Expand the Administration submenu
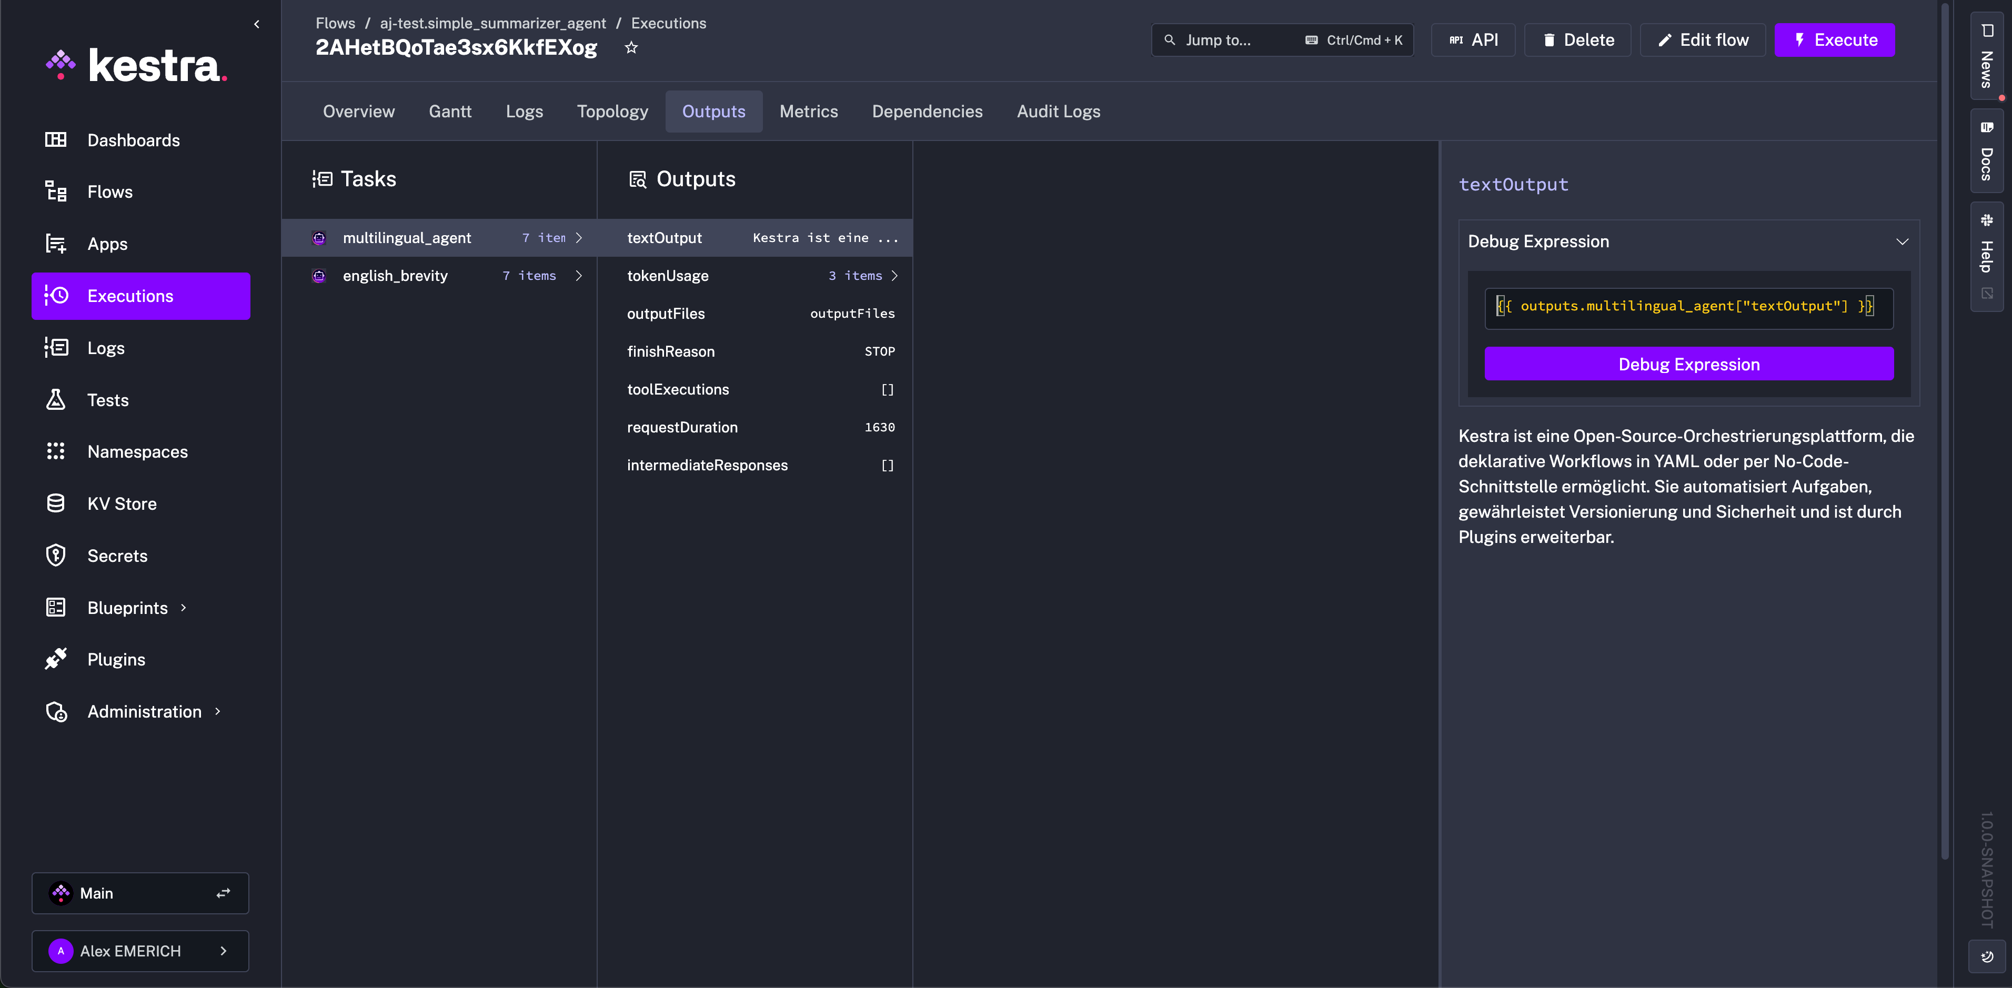Screen dimensions: 2012x988 [217, 711]
